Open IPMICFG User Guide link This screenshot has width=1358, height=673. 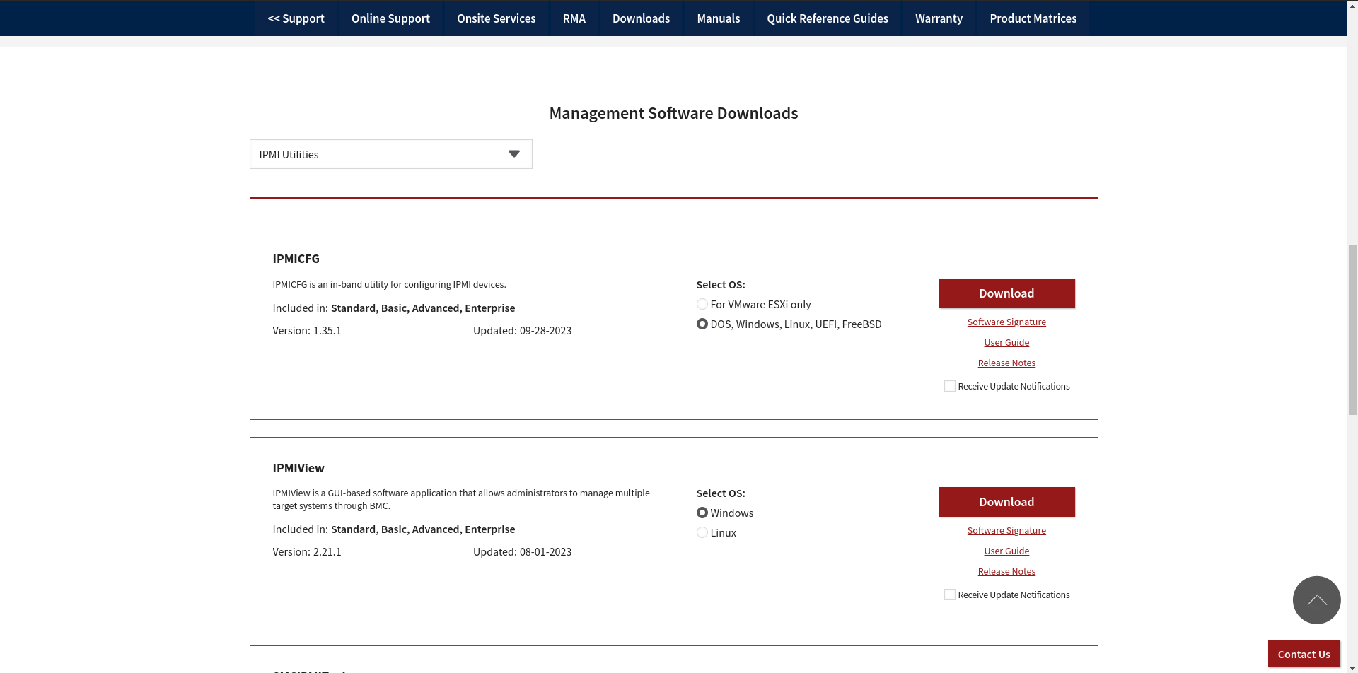point(1006,342)
